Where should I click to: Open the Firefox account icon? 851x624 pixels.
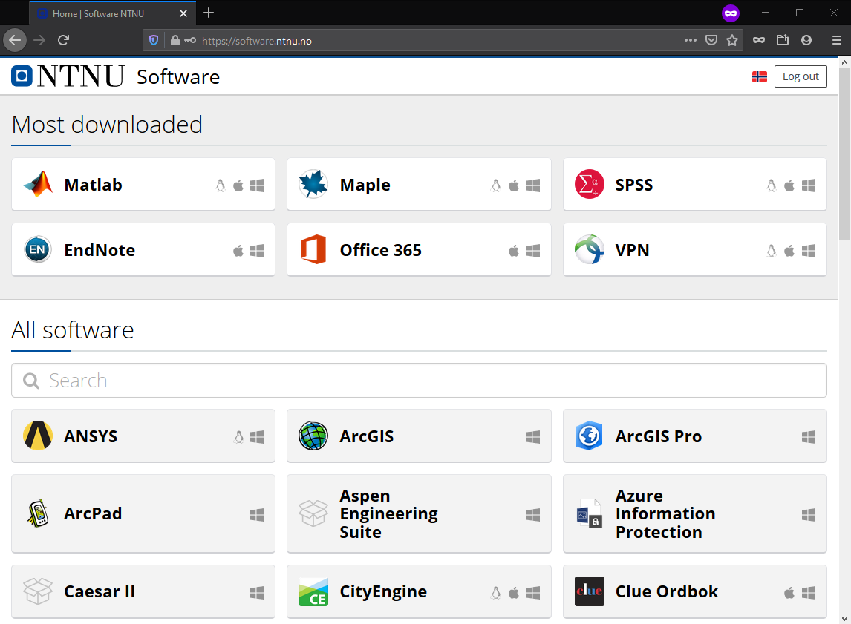(x=806, y=40)
